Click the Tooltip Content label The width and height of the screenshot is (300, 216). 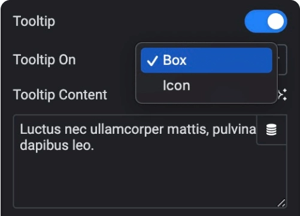[60, 94]
